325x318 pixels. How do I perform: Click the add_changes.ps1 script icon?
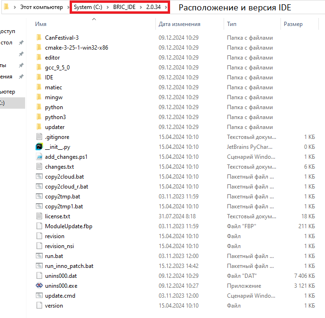point(39,156)
